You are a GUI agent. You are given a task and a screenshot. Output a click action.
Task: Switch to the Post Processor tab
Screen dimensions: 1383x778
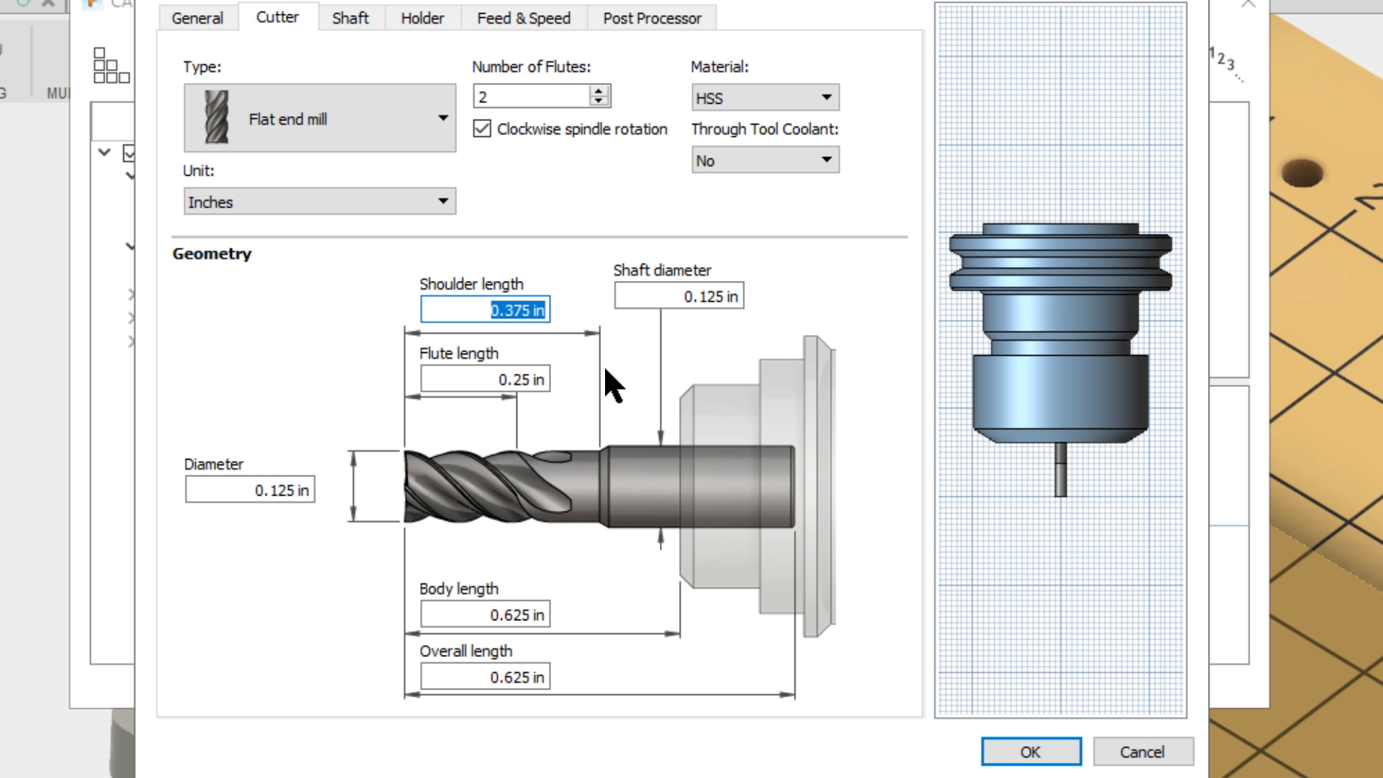click(x=651, y=17)
